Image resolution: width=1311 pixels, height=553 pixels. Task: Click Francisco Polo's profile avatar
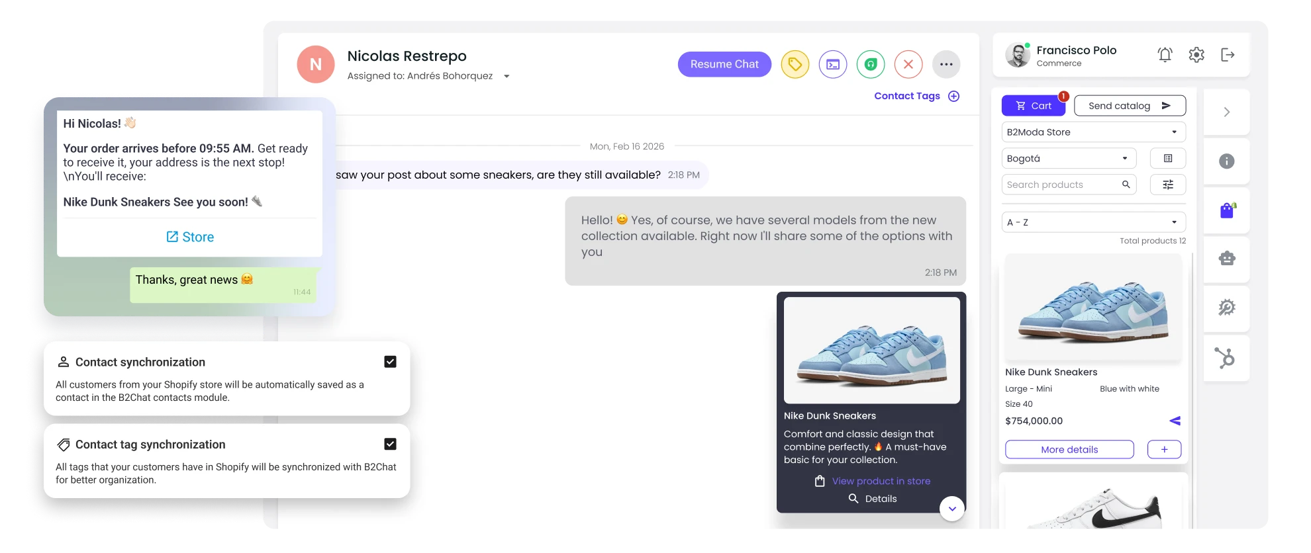[1018, 55]
